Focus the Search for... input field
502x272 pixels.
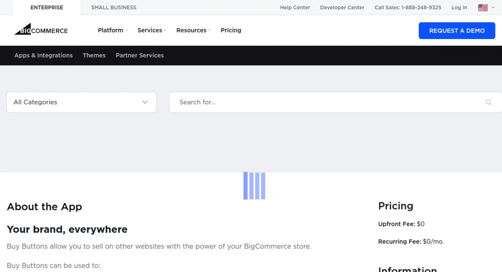[335, 102]
